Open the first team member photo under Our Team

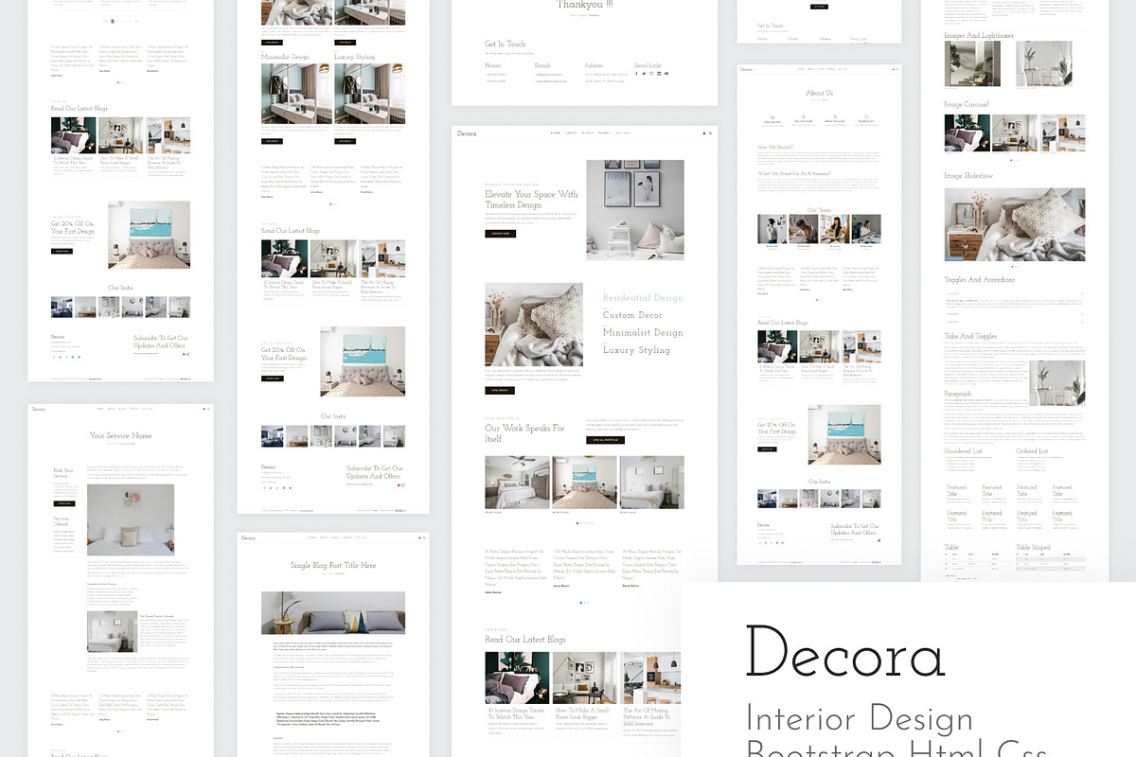[x=772, y=229]
